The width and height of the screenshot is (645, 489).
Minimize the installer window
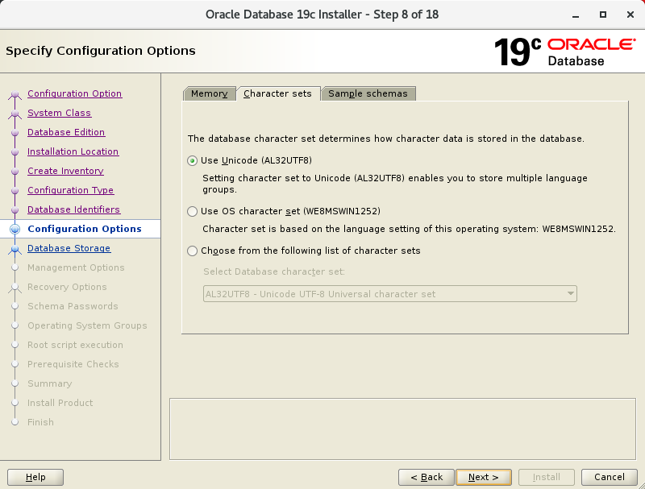[x=576, y=15]
